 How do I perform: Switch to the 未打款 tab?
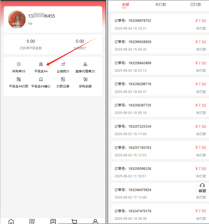tap(161, 4)
